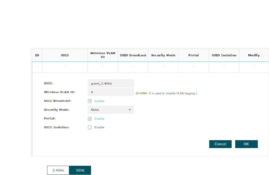Image resolution: width=269 pixels, height=175 pixels.
Task: Switch to the 2.4GHz tab
Action: click(x=58, y=170)
